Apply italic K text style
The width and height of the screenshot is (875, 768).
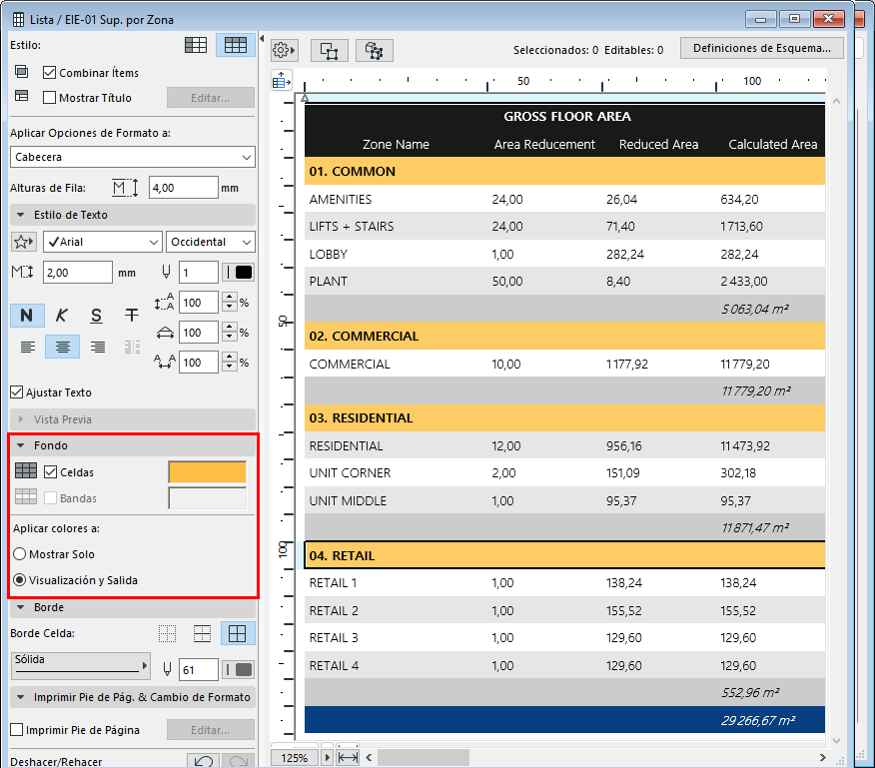click(62, 316)
